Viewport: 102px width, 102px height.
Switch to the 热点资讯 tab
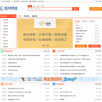pos(84,21)
